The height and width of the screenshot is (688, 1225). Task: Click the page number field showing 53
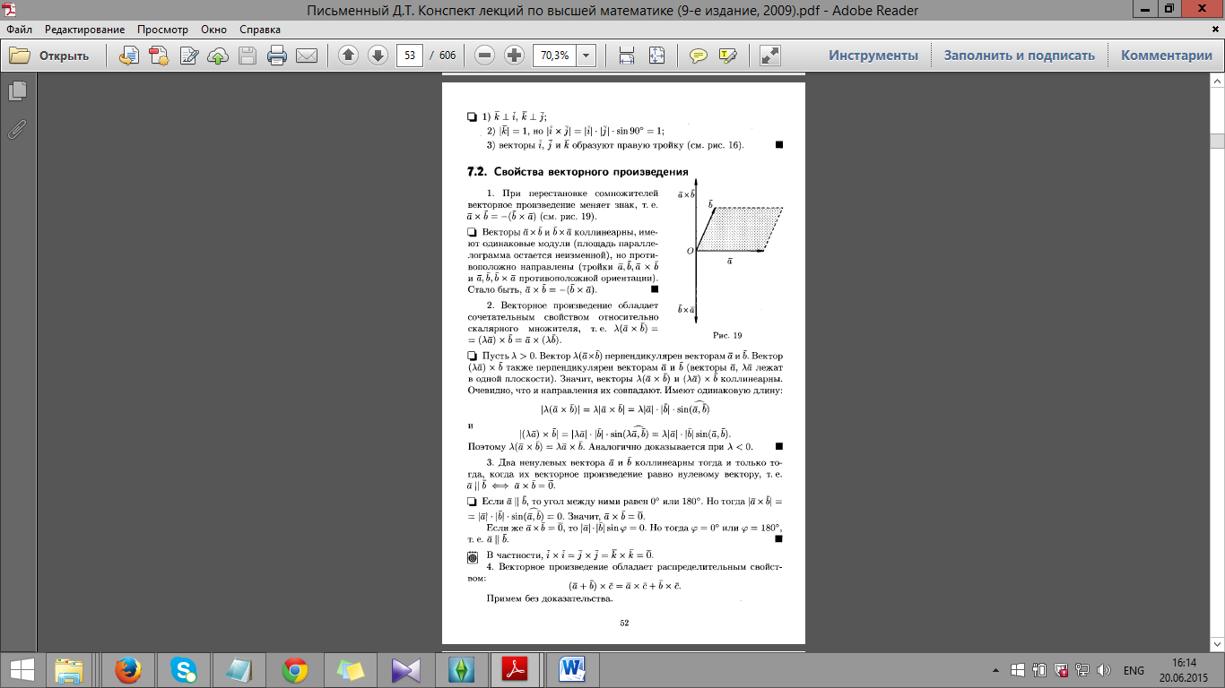click(x=410, y=56)
